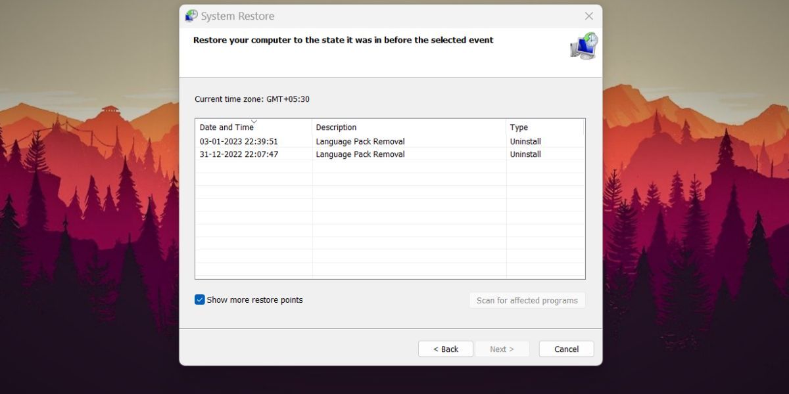Image resolution: width=789 pixels, height=394 pixels.
Task: Click Uninstall type in 03-01-2023 row
Action: point(525,141)
